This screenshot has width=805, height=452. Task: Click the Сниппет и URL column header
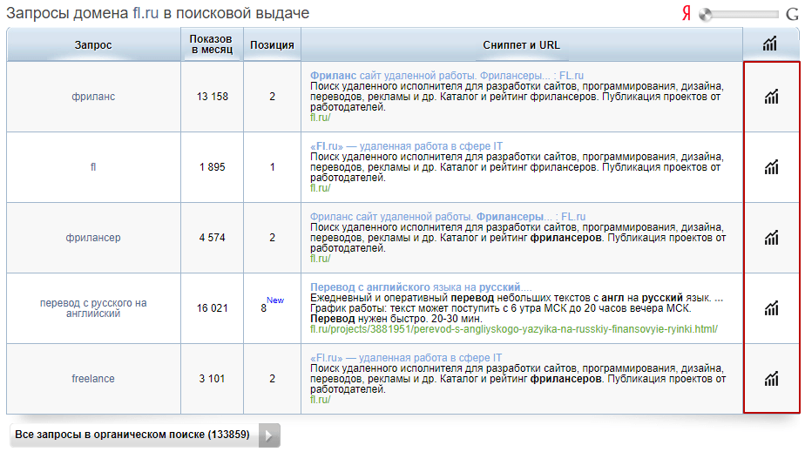(x=521, y=44)
